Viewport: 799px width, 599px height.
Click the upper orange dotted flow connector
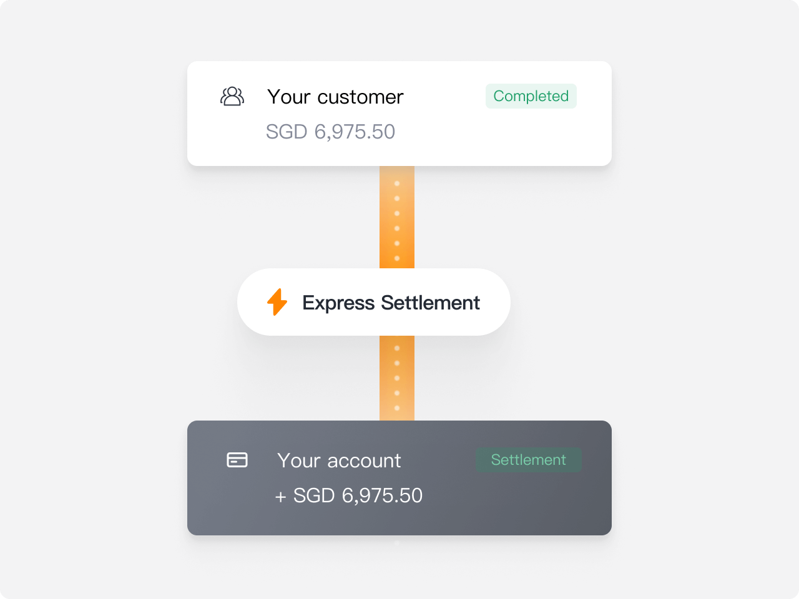[x=397, y=217]
